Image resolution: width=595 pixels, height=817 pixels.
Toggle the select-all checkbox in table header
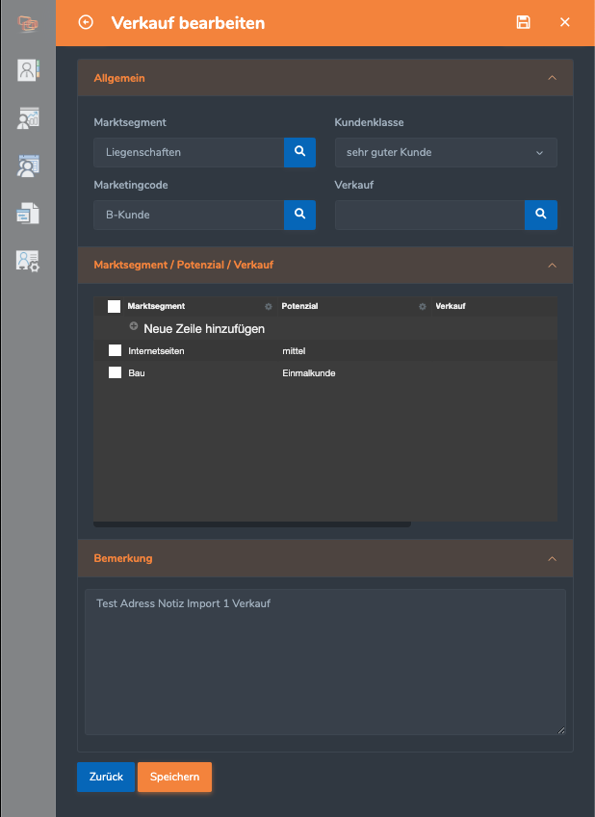[114, 306]
